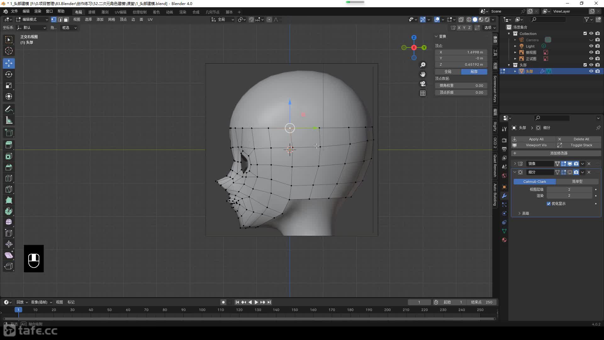Adjust the 顶点折痕 slider
This screenshot has height=340, width=604.
tap(461, 93)
